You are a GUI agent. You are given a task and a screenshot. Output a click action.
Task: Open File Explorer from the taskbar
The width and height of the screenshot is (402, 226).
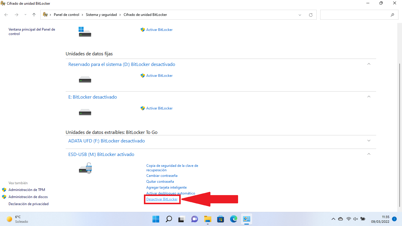click(x=208, y=219)
